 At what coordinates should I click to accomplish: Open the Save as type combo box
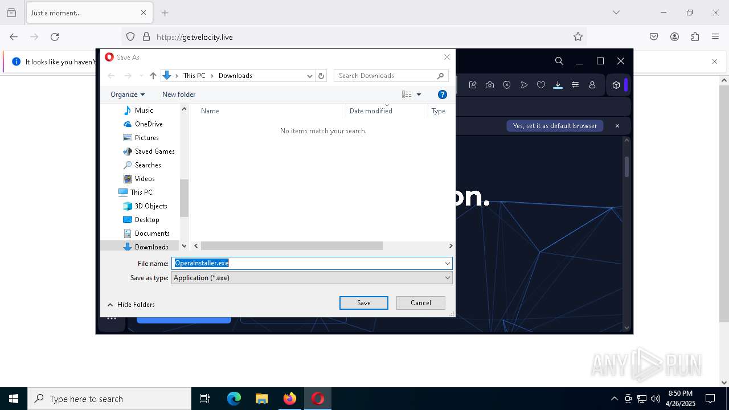point(312,278)
